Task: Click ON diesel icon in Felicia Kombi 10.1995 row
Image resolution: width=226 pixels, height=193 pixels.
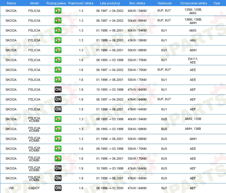Action: click(x=58, y=168)
